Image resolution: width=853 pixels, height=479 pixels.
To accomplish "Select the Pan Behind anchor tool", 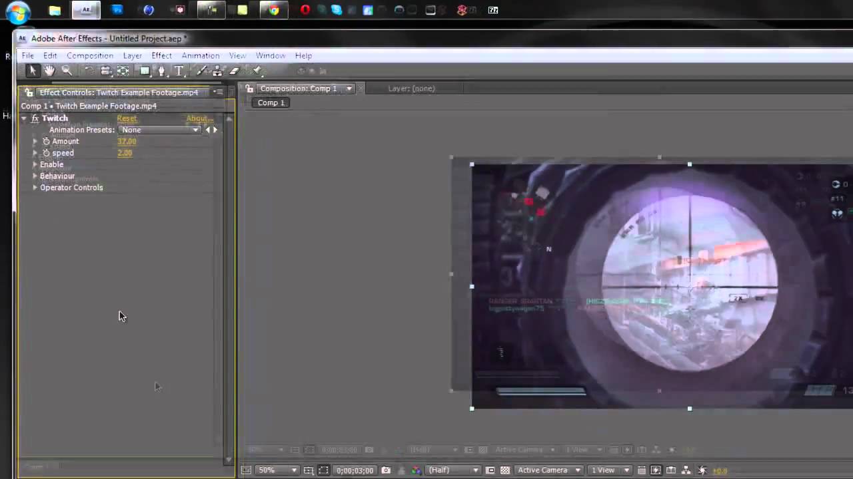I will coord(123,71).
